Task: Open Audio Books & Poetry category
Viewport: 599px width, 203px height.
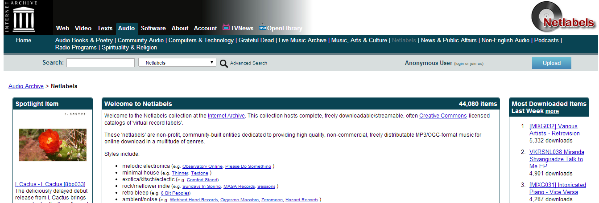Action: [x=84, y=40]
